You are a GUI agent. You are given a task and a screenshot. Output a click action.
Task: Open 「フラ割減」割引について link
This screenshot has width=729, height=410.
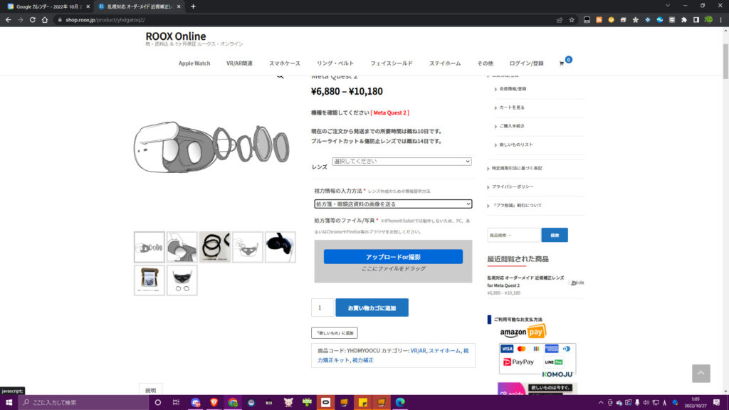coord(517,206)
